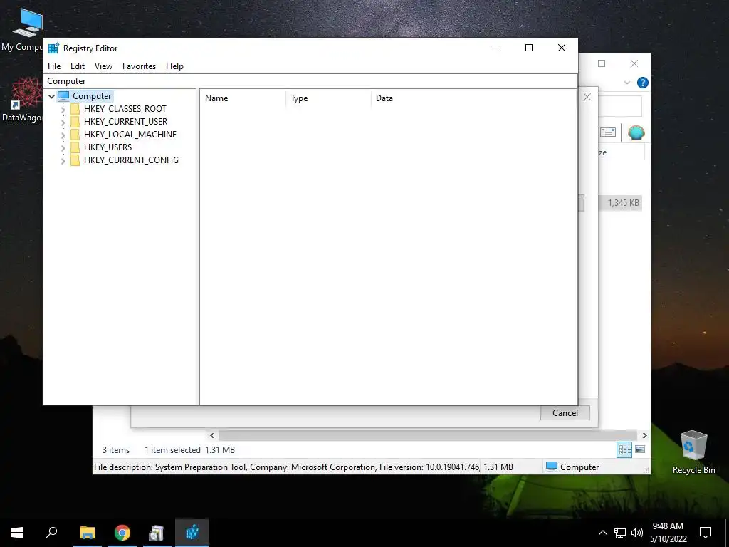Select the HKEY_USERS folder icon
Viewport: 729px width, 547px height.
click(x=75, y=147)
